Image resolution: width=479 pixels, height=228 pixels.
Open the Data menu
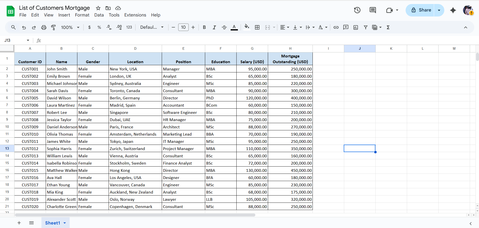[99, 15]
